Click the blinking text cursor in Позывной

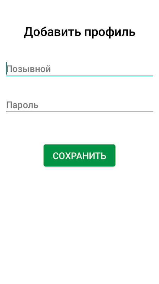click(6, 68)
